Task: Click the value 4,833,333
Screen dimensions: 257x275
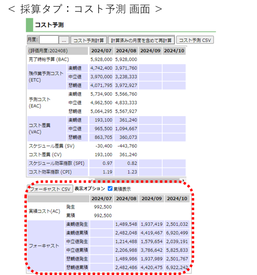Action: 126,103
